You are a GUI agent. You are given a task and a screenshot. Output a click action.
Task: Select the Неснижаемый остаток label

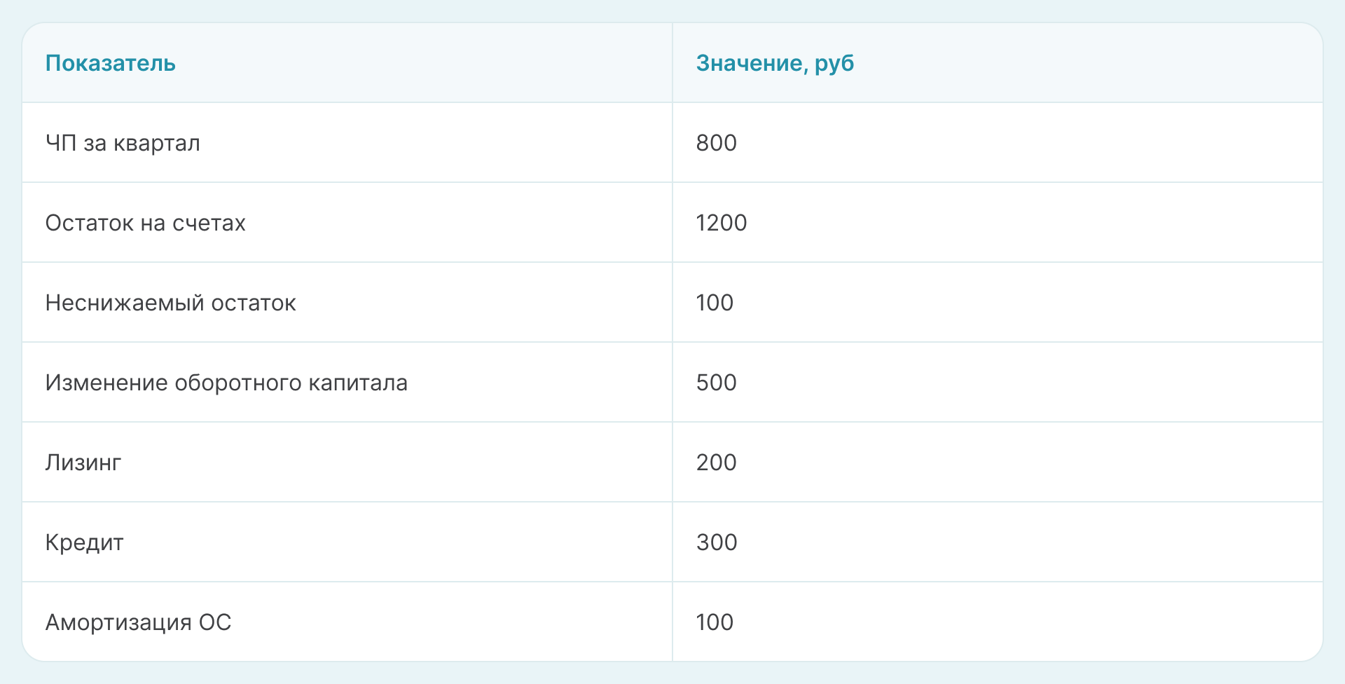pyautogui.click(x=170, y=303)
